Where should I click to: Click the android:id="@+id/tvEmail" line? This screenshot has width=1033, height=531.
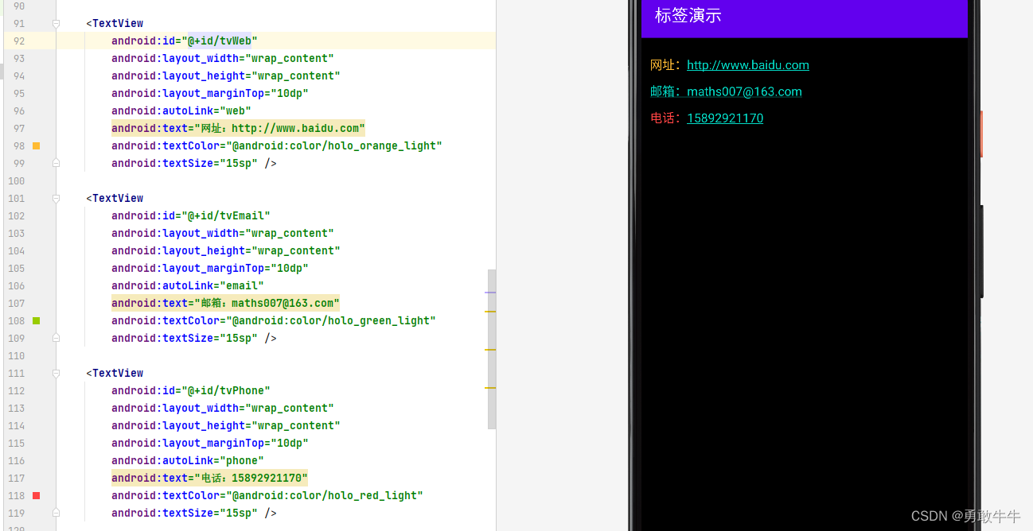[191, 216]
